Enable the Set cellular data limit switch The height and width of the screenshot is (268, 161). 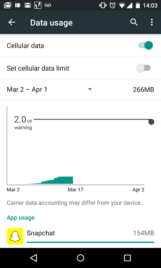[x=143, y=68]
